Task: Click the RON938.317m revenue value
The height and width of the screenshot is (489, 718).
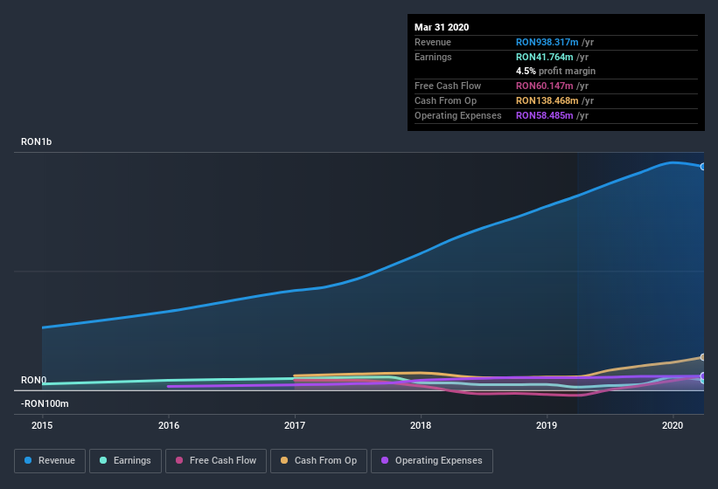Action: (x=547, y=42)
